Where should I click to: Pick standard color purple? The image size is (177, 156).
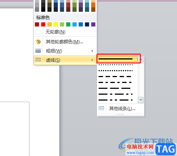pyautogui.click(x=93, y=25)
